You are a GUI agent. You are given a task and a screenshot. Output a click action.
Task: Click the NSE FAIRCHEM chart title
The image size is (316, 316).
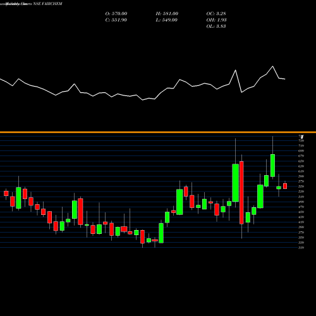[47, 4]
